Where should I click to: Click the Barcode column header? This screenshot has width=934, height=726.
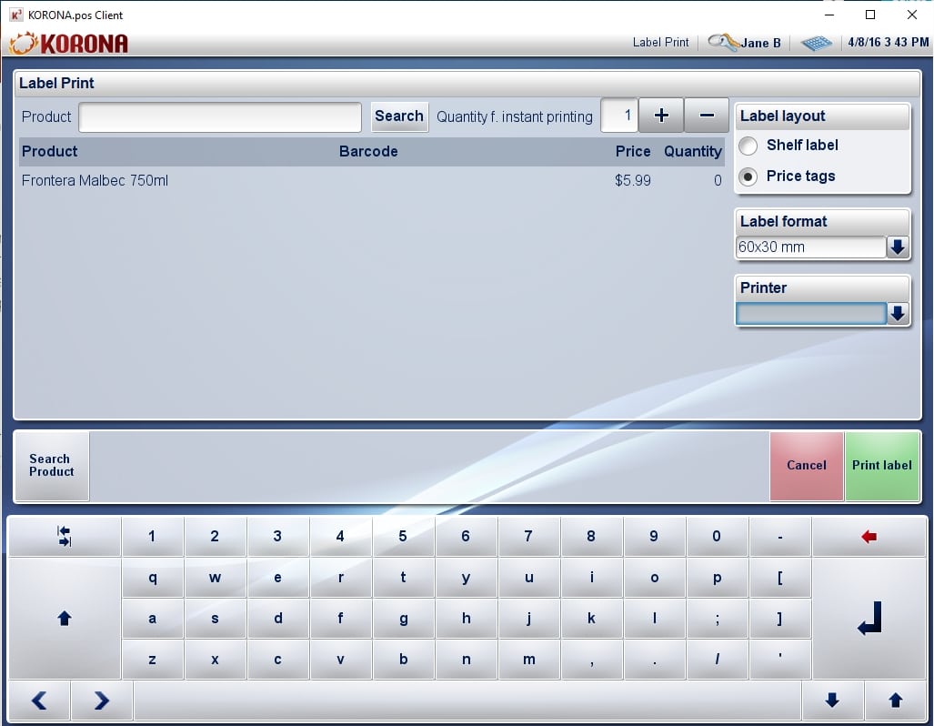click(x=368, y=151)
